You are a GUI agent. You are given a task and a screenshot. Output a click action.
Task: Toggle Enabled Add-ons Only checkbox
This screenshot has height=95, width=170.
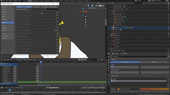click(x=16, y=9)
